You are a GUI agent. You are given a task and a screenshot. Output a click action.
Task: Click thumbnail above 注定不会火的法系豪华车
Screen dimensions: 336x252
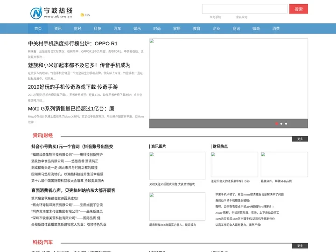click(234, 164)
